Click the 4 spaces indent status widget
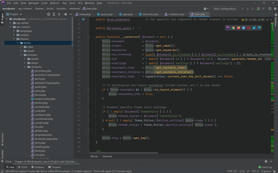The image size is (278, 173). [x=266, y=171]
